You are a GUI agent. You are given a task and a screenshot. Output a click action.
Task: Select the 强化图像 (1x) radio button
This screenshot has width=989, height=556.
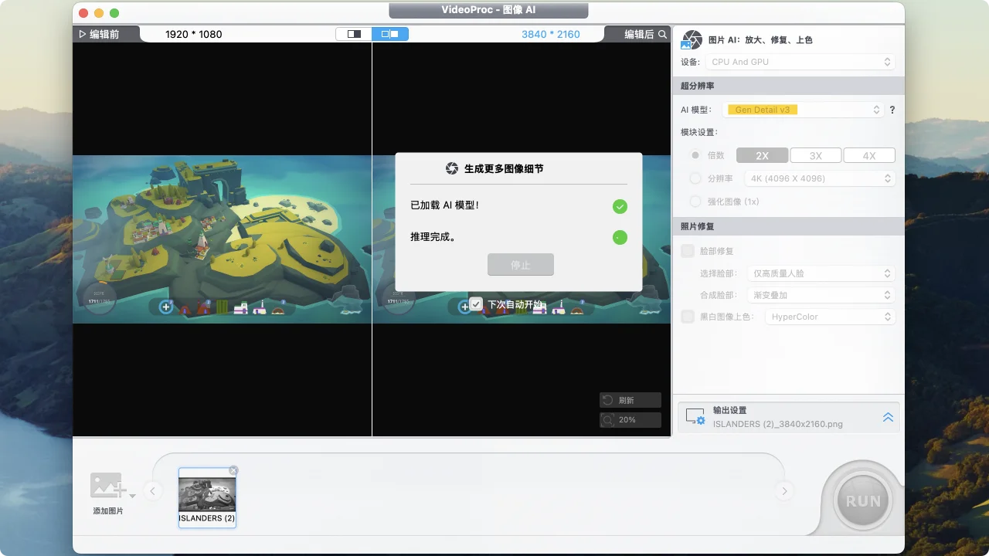(695, 202)
